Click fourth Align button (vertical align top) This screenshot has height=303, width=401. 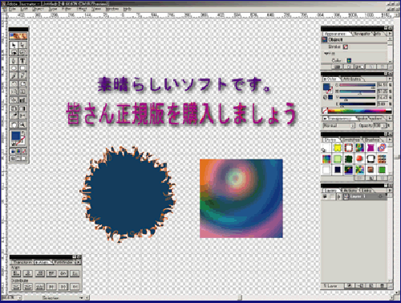click(x=51, y=273)
